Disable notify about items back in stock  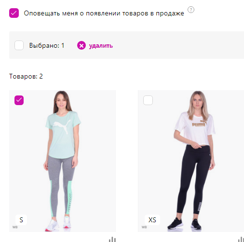tap(14, 13)
